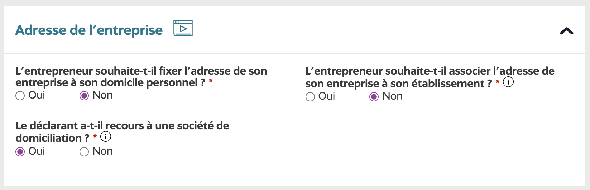Show info tooltip for société de domiciliation question

[x=106, y=136]
